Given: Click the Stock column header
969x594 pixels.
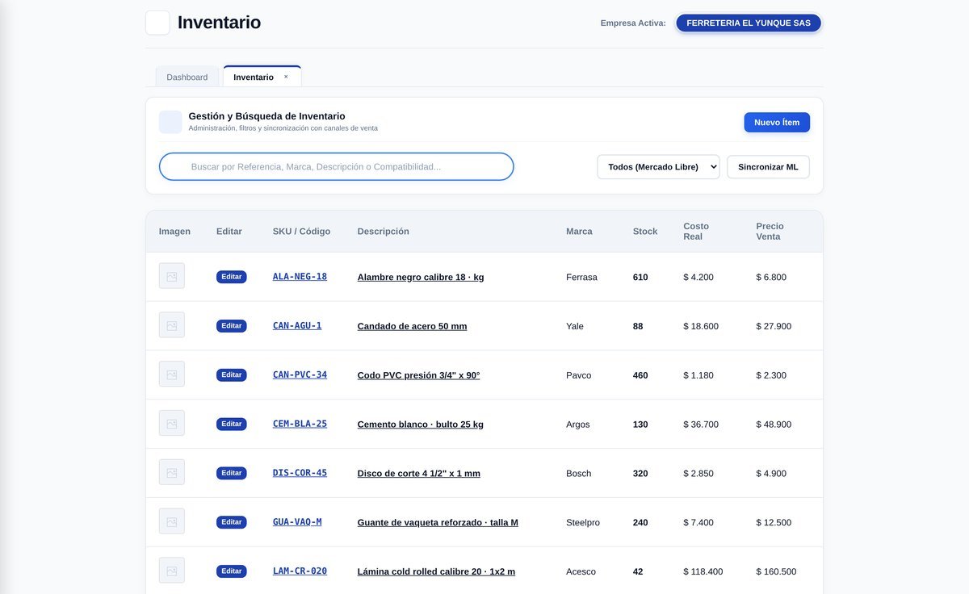Looking at the screenshot, I should pyautogui.click(x=645, y=232).
